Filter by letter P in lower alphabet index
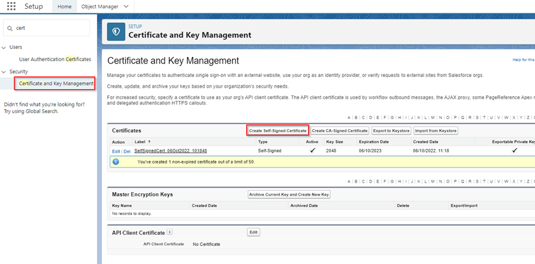Image resolution: width=535 pixels, height=264 pixels. point(455,182)
